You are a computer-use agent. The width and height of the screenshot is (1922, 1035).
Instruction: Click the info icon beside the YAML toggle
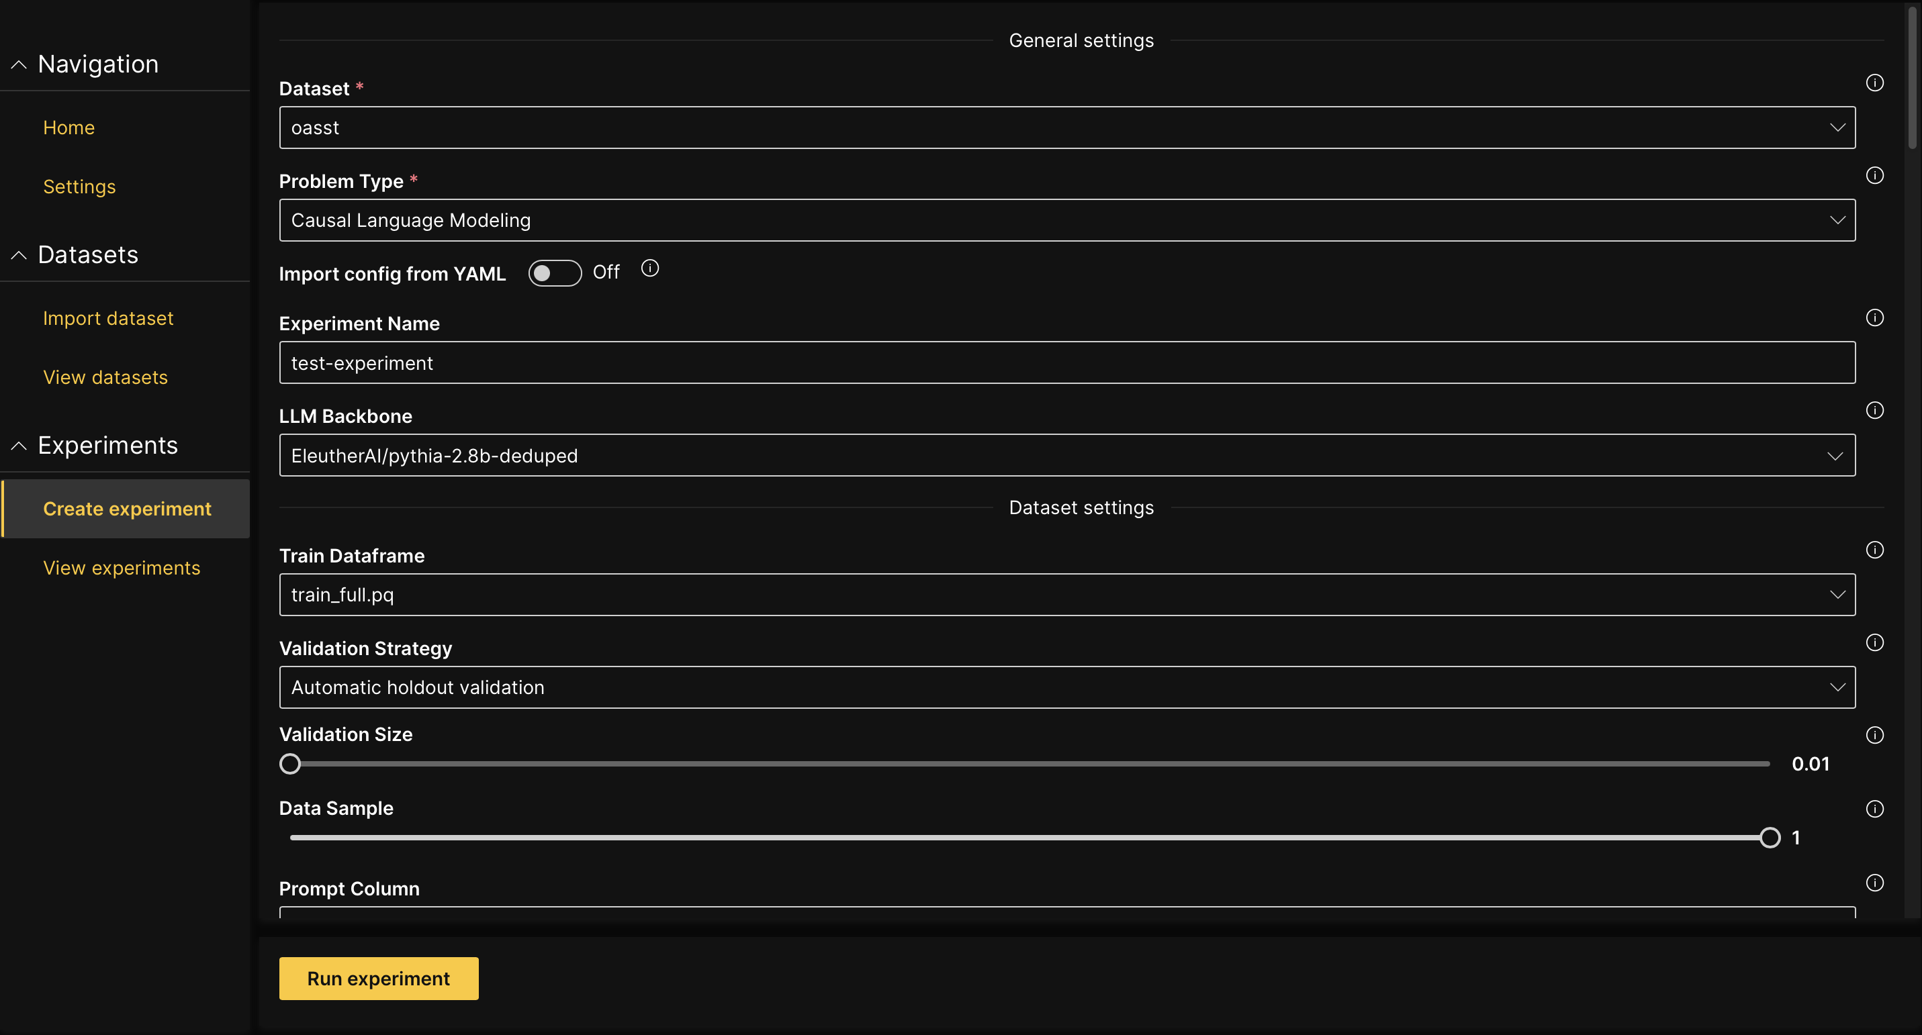650,268
